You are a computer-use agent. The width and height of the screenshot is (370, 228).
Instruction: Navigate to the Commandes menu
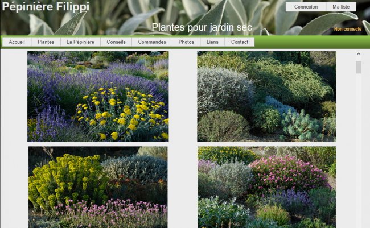152,42
